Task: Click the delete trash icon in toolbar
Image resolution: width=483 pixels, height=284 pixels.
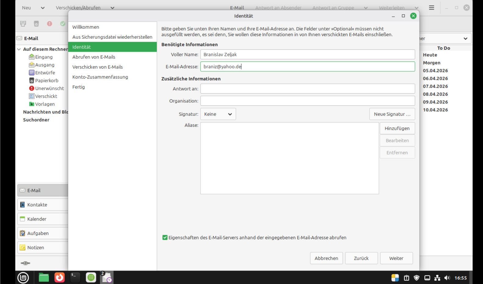Action: click(36, 24)
